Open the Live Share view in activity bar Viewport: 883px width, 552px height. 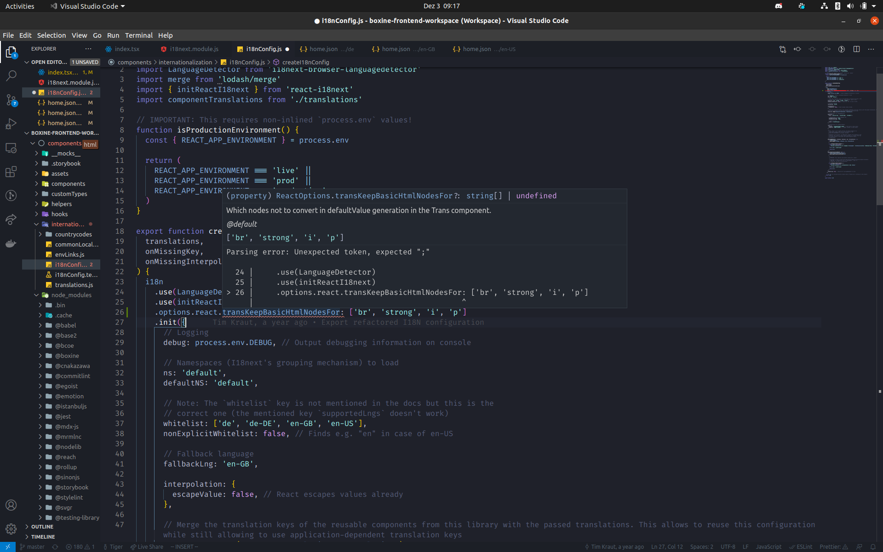click(11, 219)
